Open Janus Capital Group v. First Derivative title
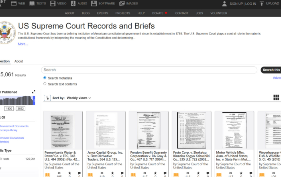 (x=105, y=156)
